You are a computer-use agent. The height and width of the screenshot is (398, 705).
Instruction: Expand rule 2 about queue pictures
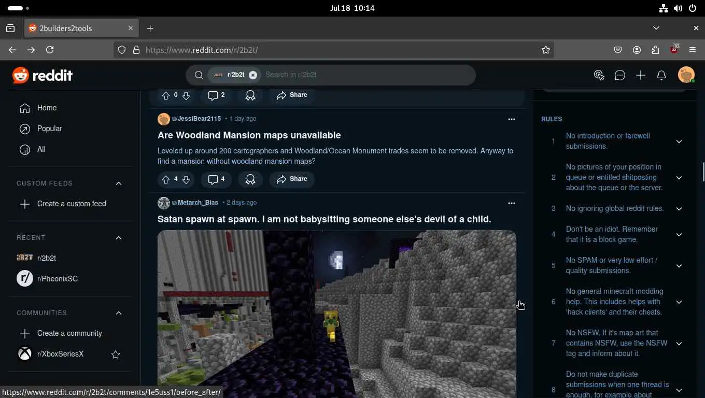point(679,178)
